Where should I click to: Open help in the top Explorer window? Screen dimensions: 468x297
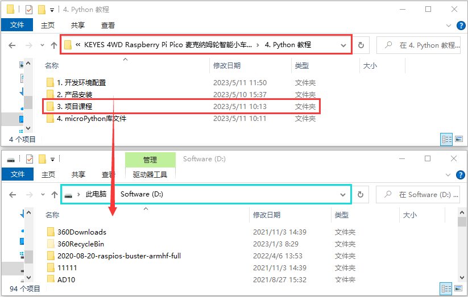coord(461,26)
